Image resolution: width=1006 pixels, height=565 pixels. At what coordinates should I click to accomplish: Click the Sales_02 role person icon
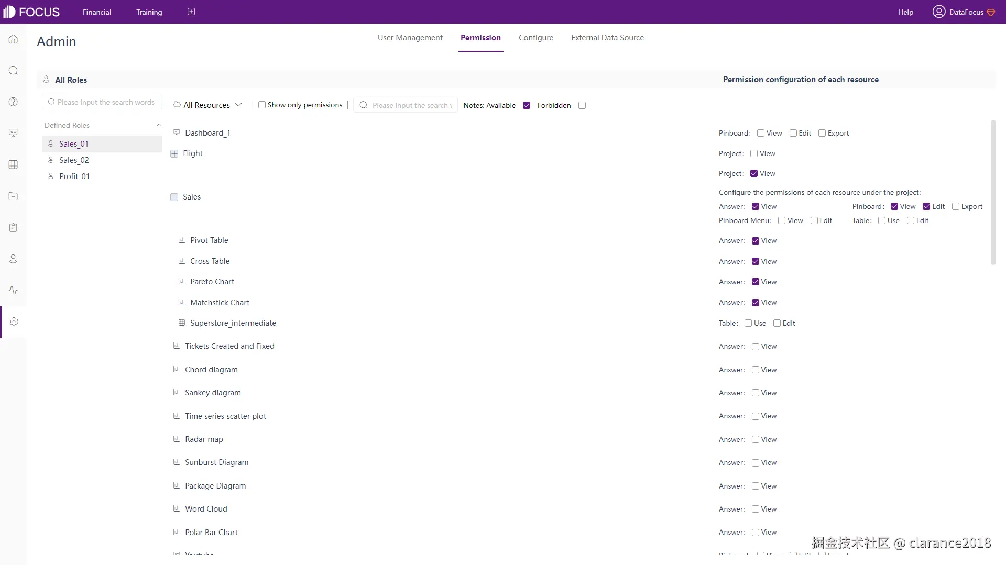pos(51,160)
